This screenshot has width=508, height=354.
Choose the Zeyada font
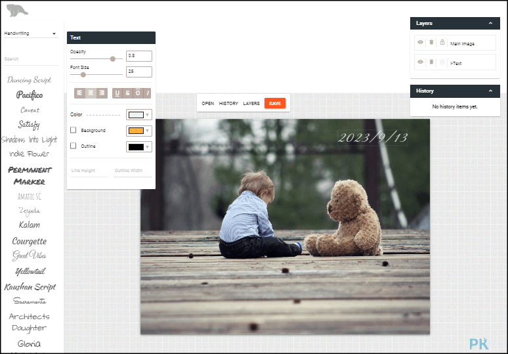(x=29, y=211)
